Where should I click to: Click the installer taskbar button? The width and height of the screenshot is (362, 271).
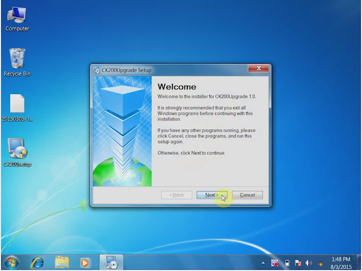(111, 263)
